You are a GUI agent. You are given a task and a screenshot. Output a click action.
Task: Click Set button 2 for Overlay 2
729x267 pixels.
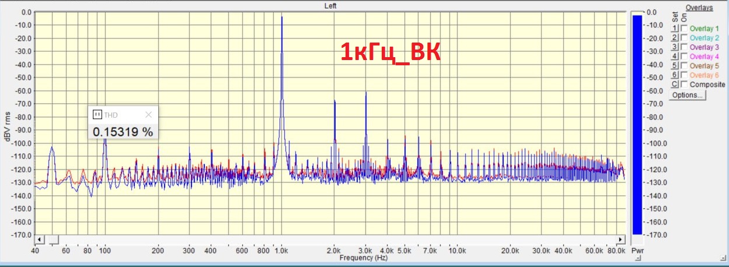tap(674, 38)
